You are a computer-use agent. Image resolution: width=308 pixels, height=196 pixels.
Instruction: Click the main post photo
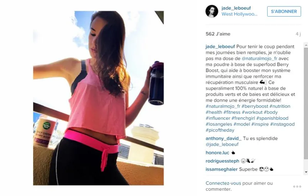[99, 98]
